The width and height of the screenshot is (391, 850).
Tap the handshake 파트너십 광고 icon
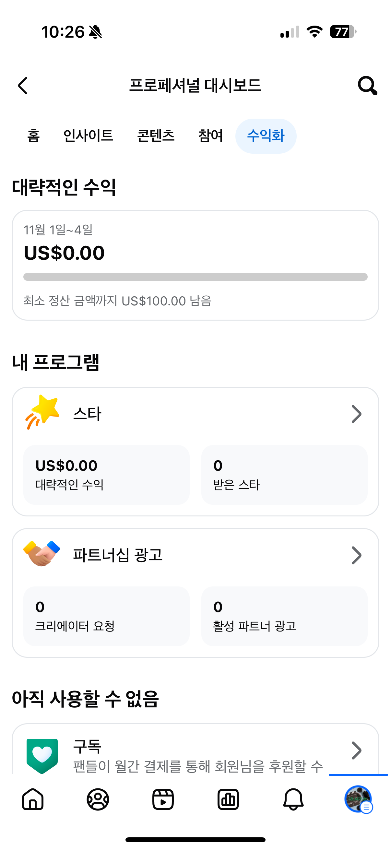[42, 554]
